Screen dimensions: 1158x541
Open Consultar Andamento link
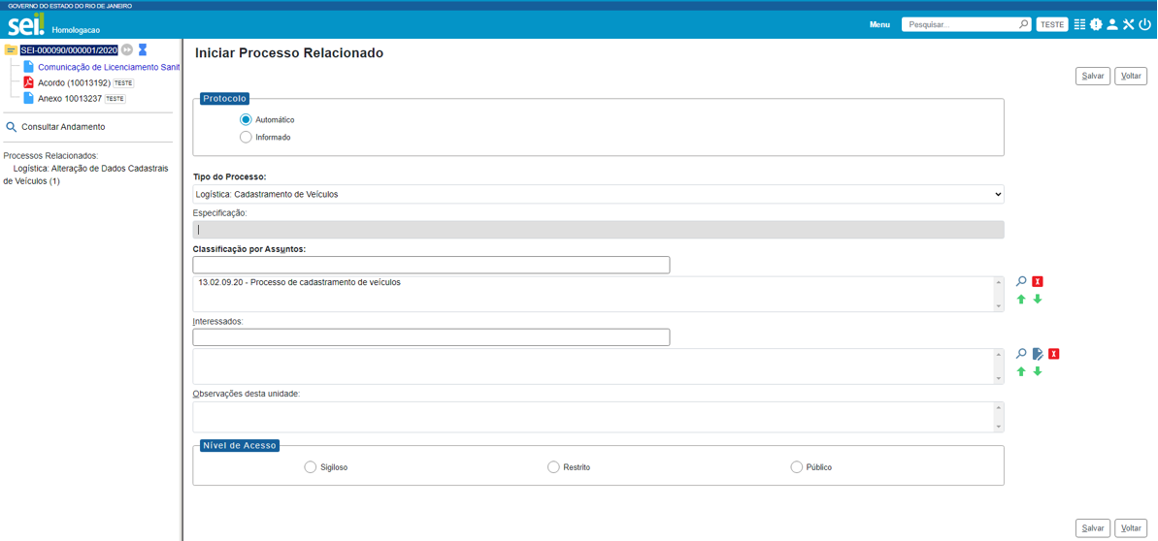click(63, 127)
